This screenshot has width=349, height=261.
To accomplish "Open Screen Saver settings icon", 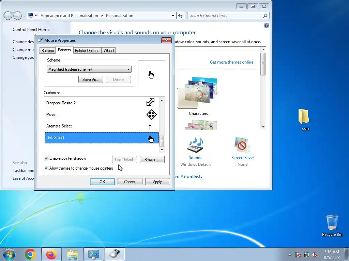I will point(242,145).
